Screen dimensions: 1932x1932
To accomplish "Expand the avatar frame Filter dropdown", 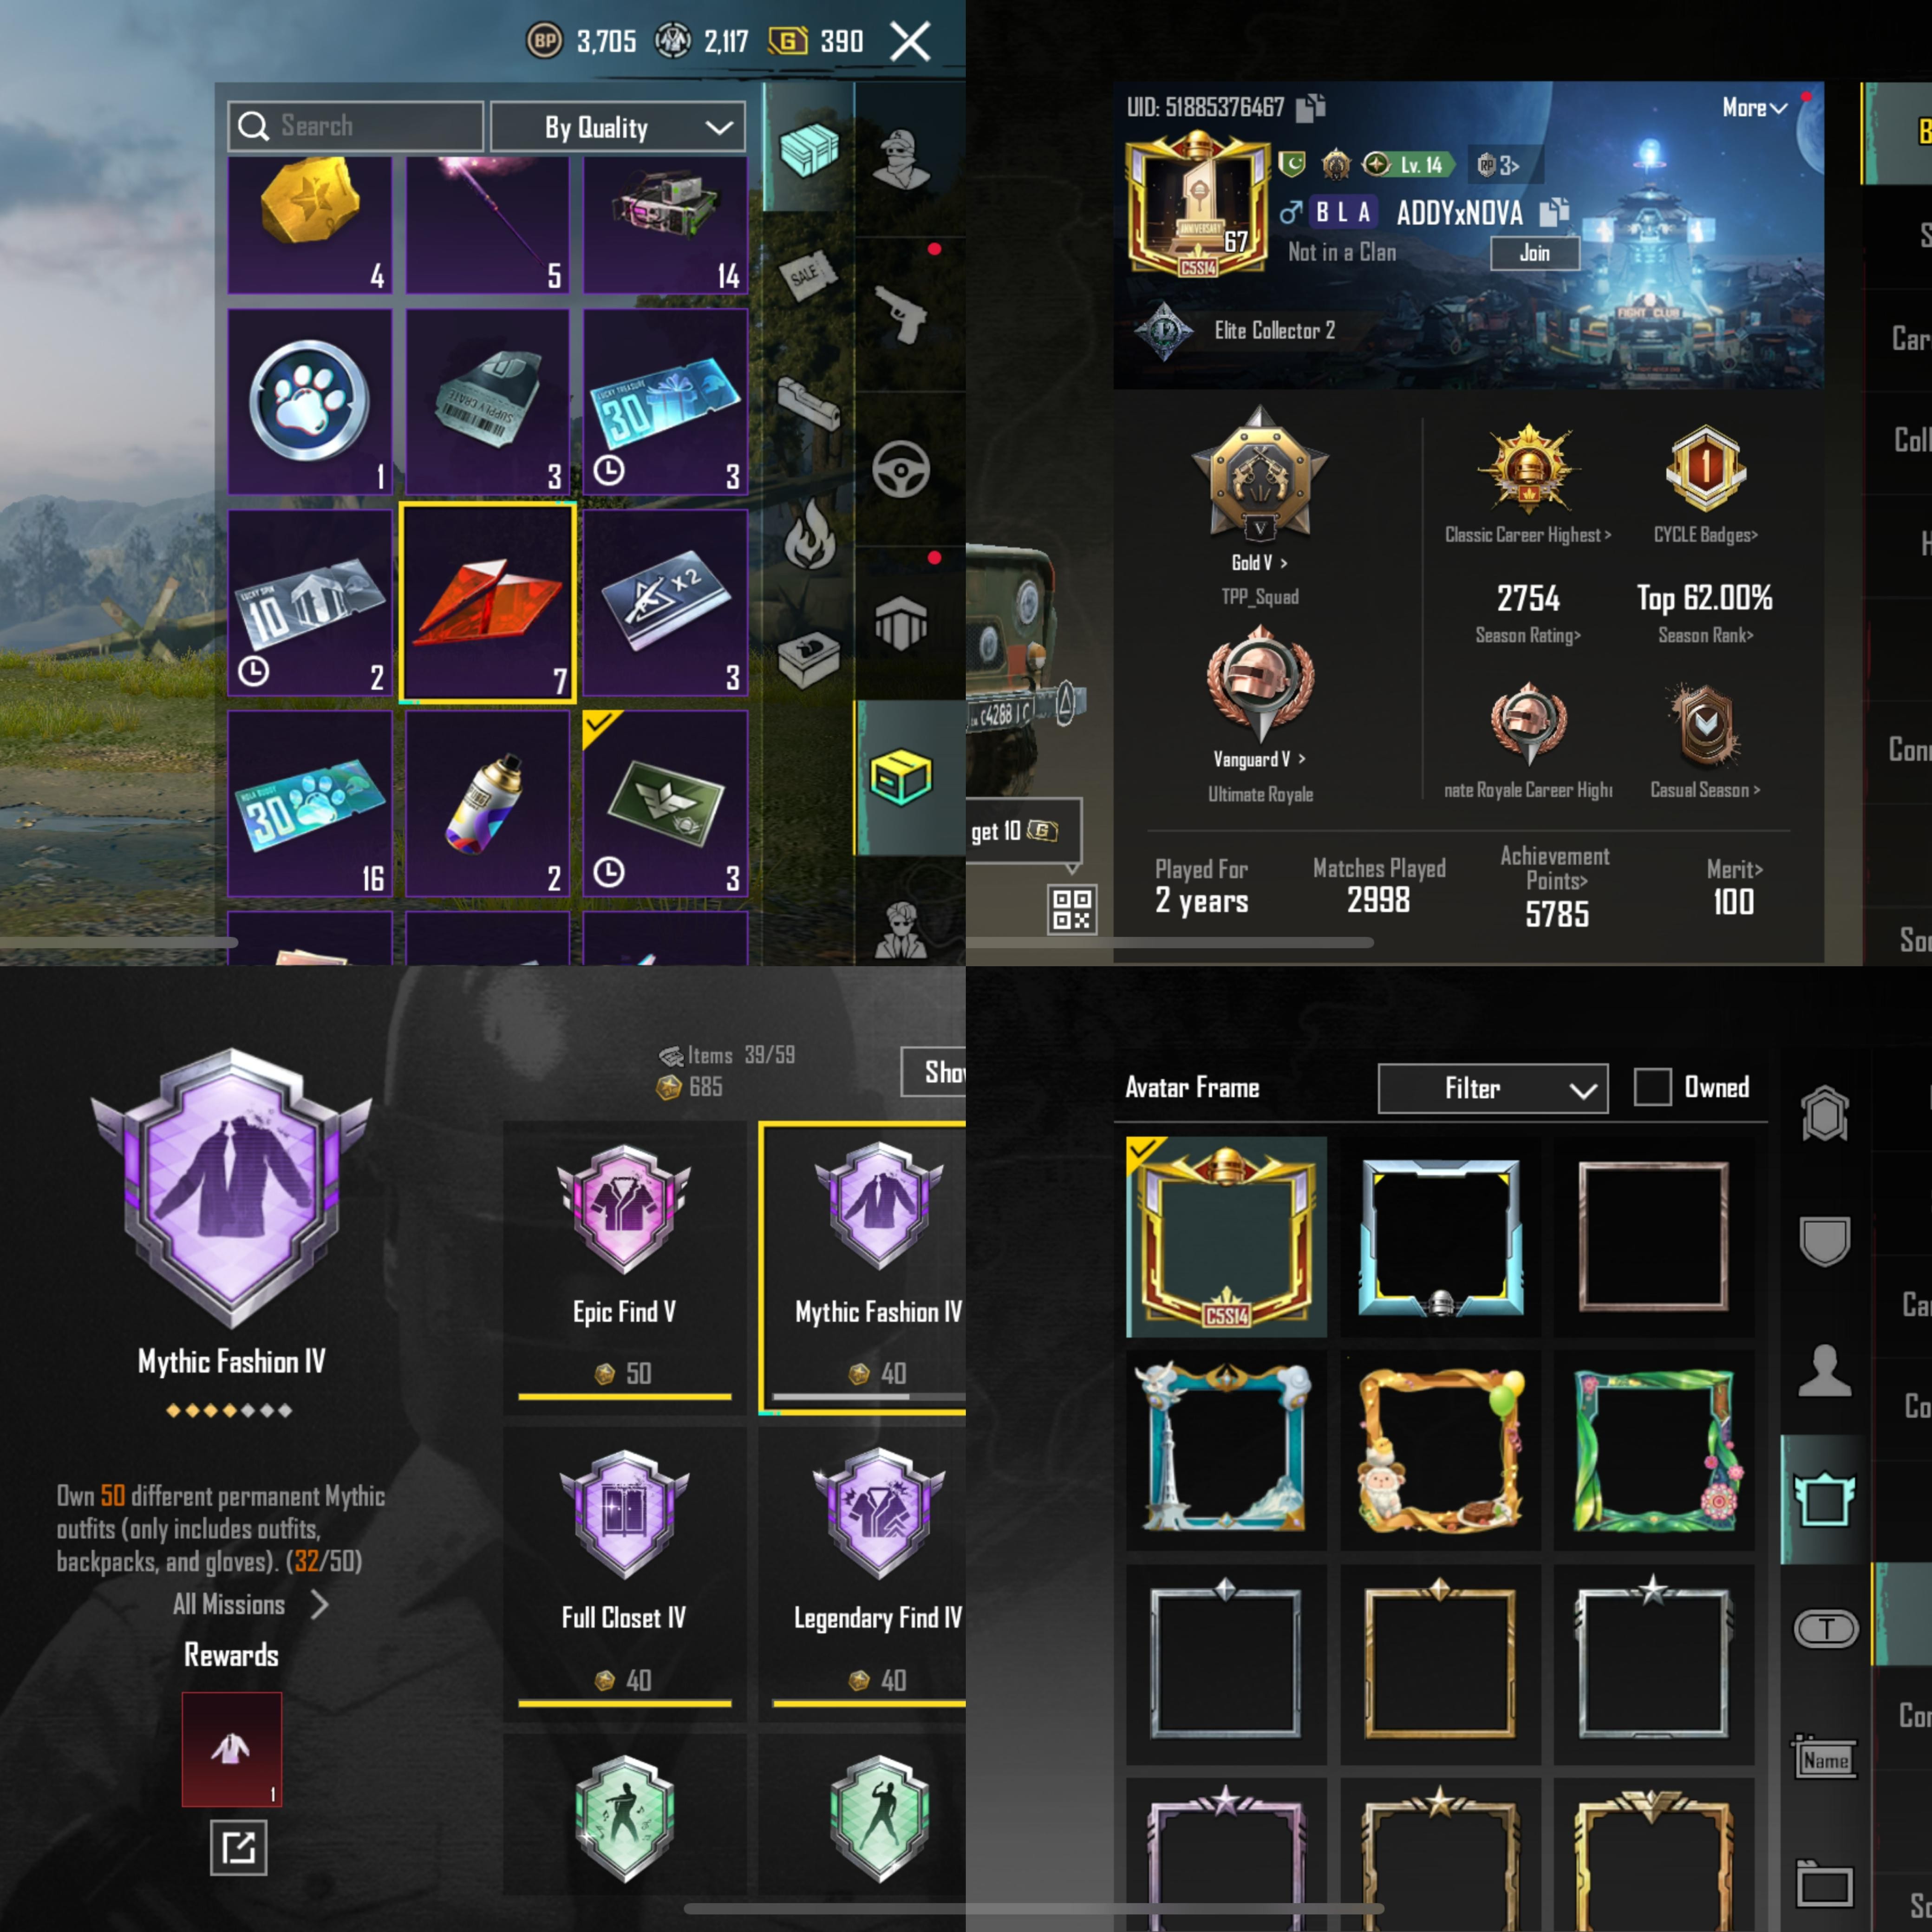I will pos(1493,1088).
